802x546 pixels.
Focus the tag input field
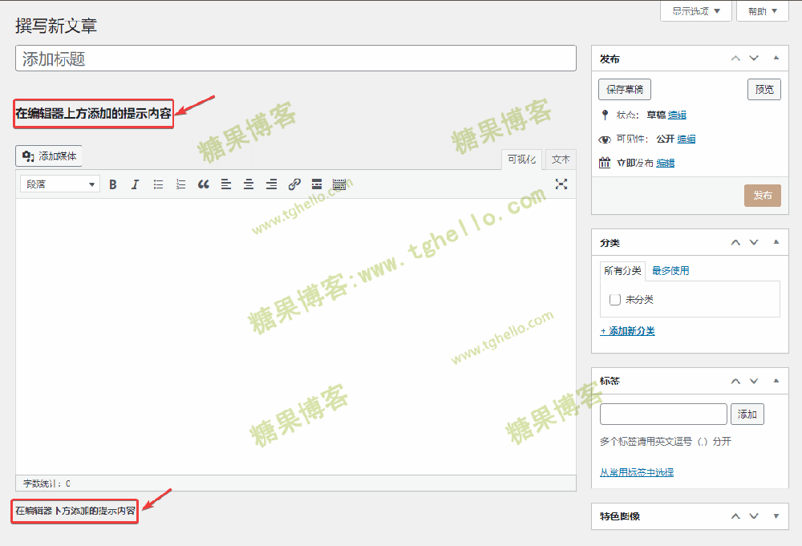pyautogui.click(x=663, y=414)
